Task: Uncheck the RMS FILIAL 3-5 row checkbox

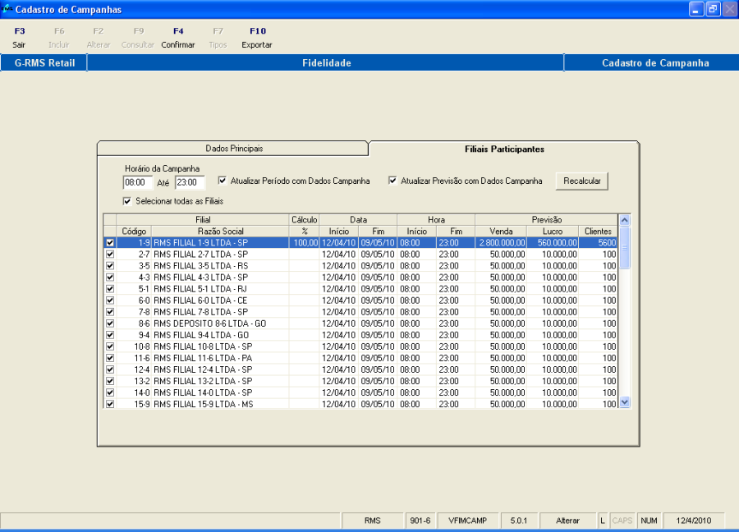Action: click(110, 266)
